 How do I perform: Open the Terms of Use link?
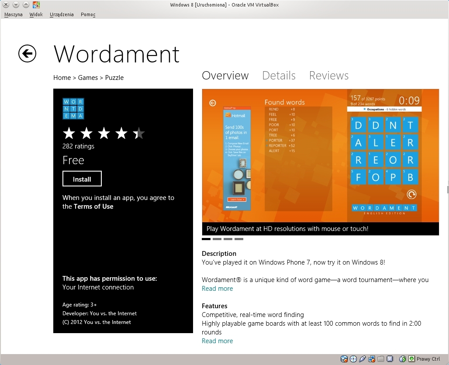(93, 207)
